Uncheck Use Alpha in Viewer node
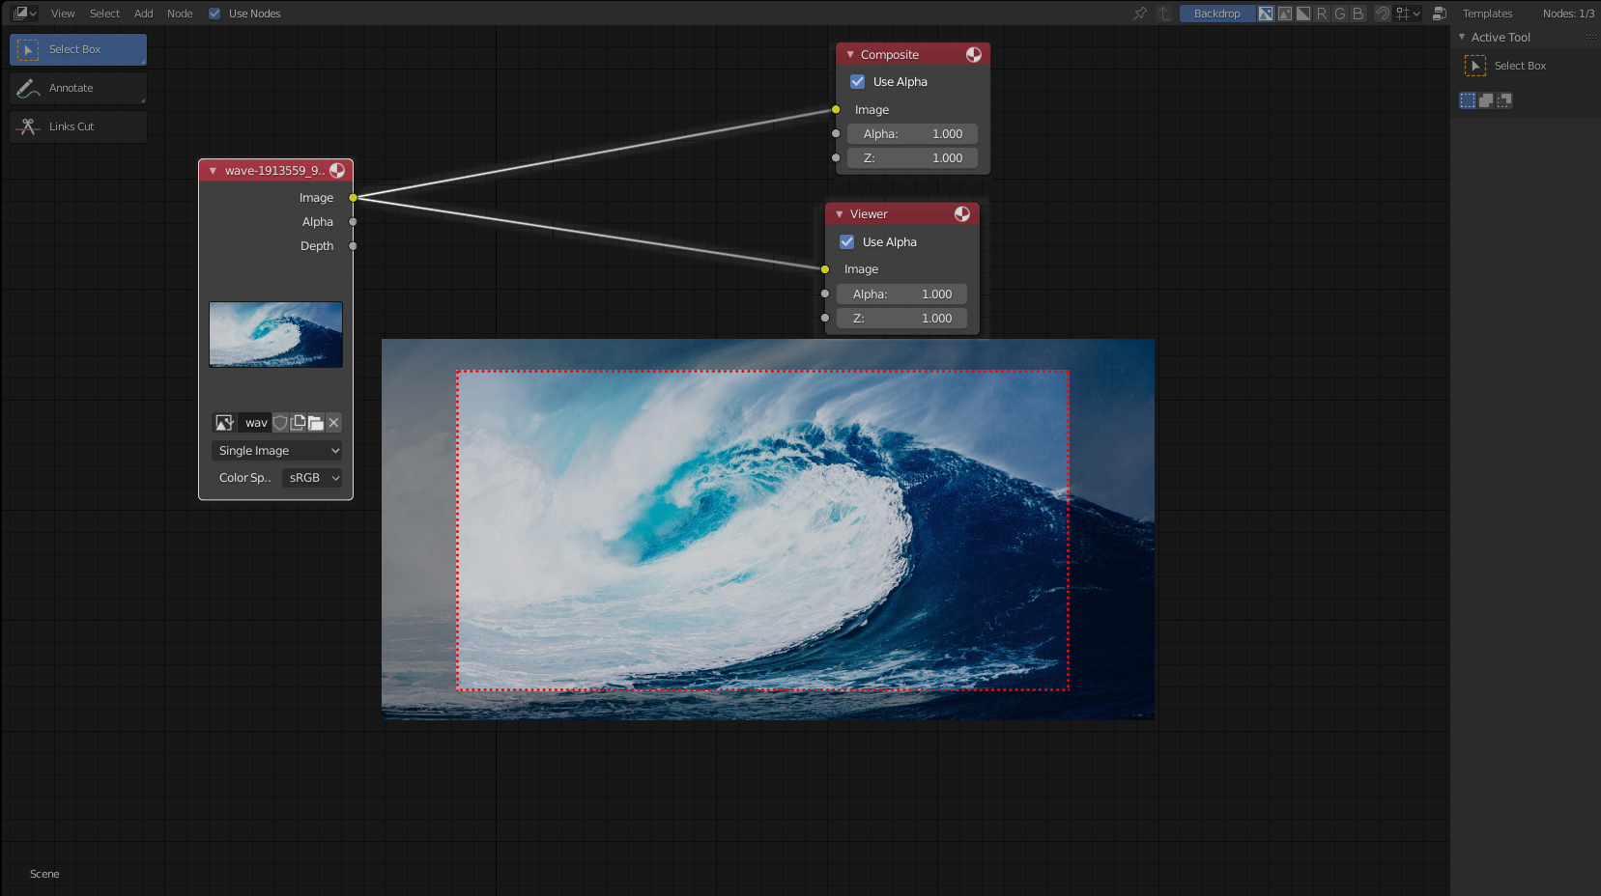Image resolution: width=1601 pixels, height=896 pixels. tap(847, 242)
